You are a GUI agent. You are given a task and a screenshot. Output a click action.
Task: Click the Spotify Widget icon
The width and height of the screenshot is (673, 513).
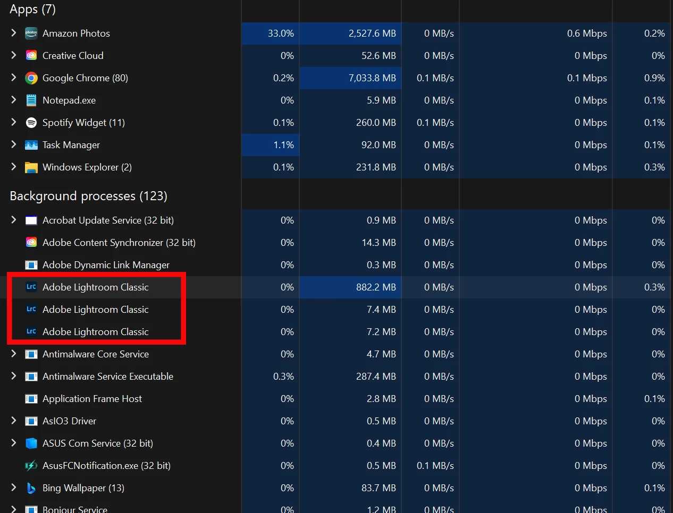pyautogui.click(x=31, y=123)
